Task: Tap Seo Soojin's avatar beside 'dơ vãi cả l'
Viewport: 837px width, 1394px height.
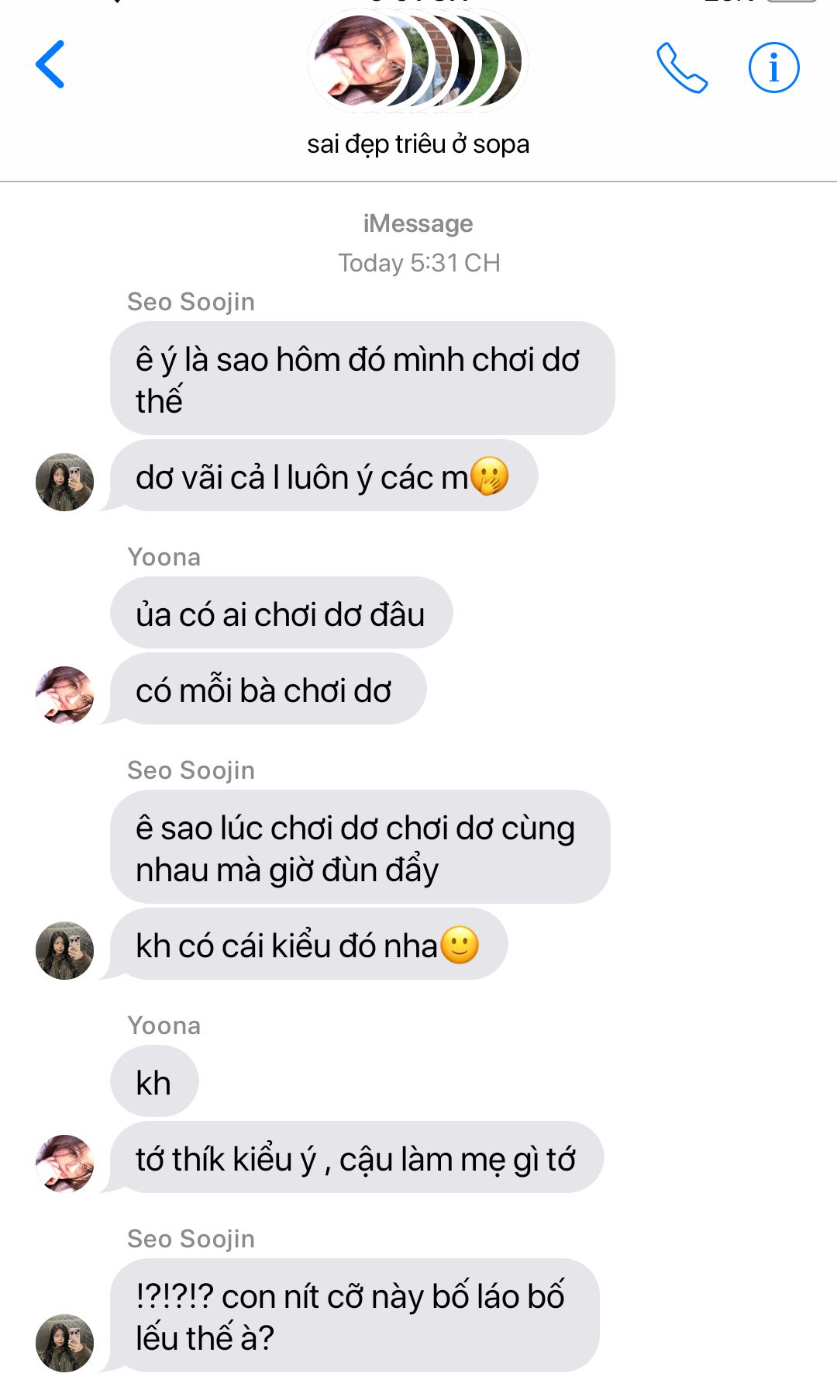Action: coord(65,482)
